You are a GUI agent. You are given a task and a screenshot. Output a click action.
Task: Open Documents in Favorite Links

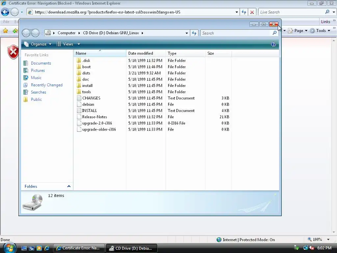(41, 63)
